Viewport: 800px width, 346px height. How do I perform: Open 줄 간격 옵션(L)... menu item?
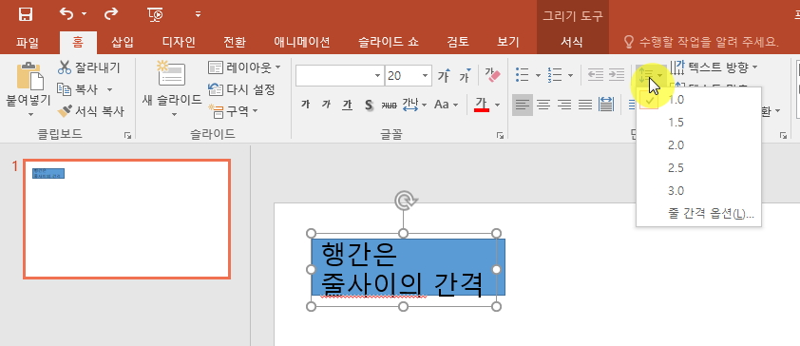pyautogui.click(x=698, y=213)
